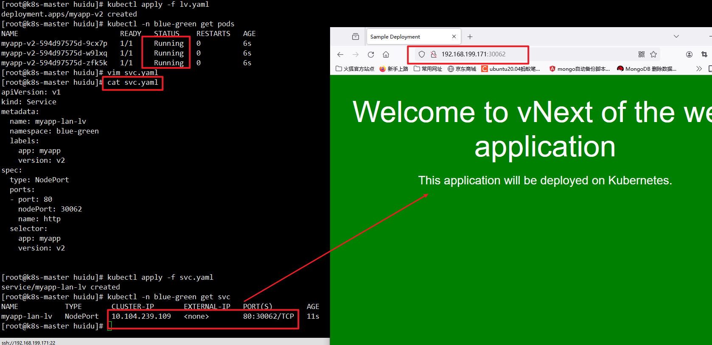Click the 'kubectl apply -f svc.yaml' command

pos(160,277)
